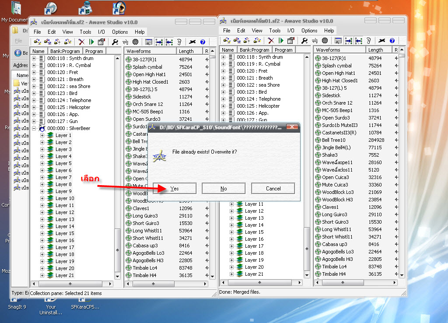Click the magnifier find icon in right window toolbar
Viewport: 448px width, 323px height.
[304, 41]
